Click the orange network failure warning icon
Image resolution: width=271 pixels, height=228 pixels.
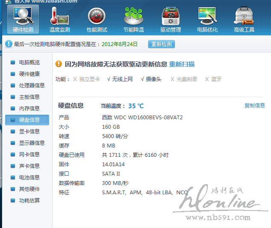(x=59, y=64)
